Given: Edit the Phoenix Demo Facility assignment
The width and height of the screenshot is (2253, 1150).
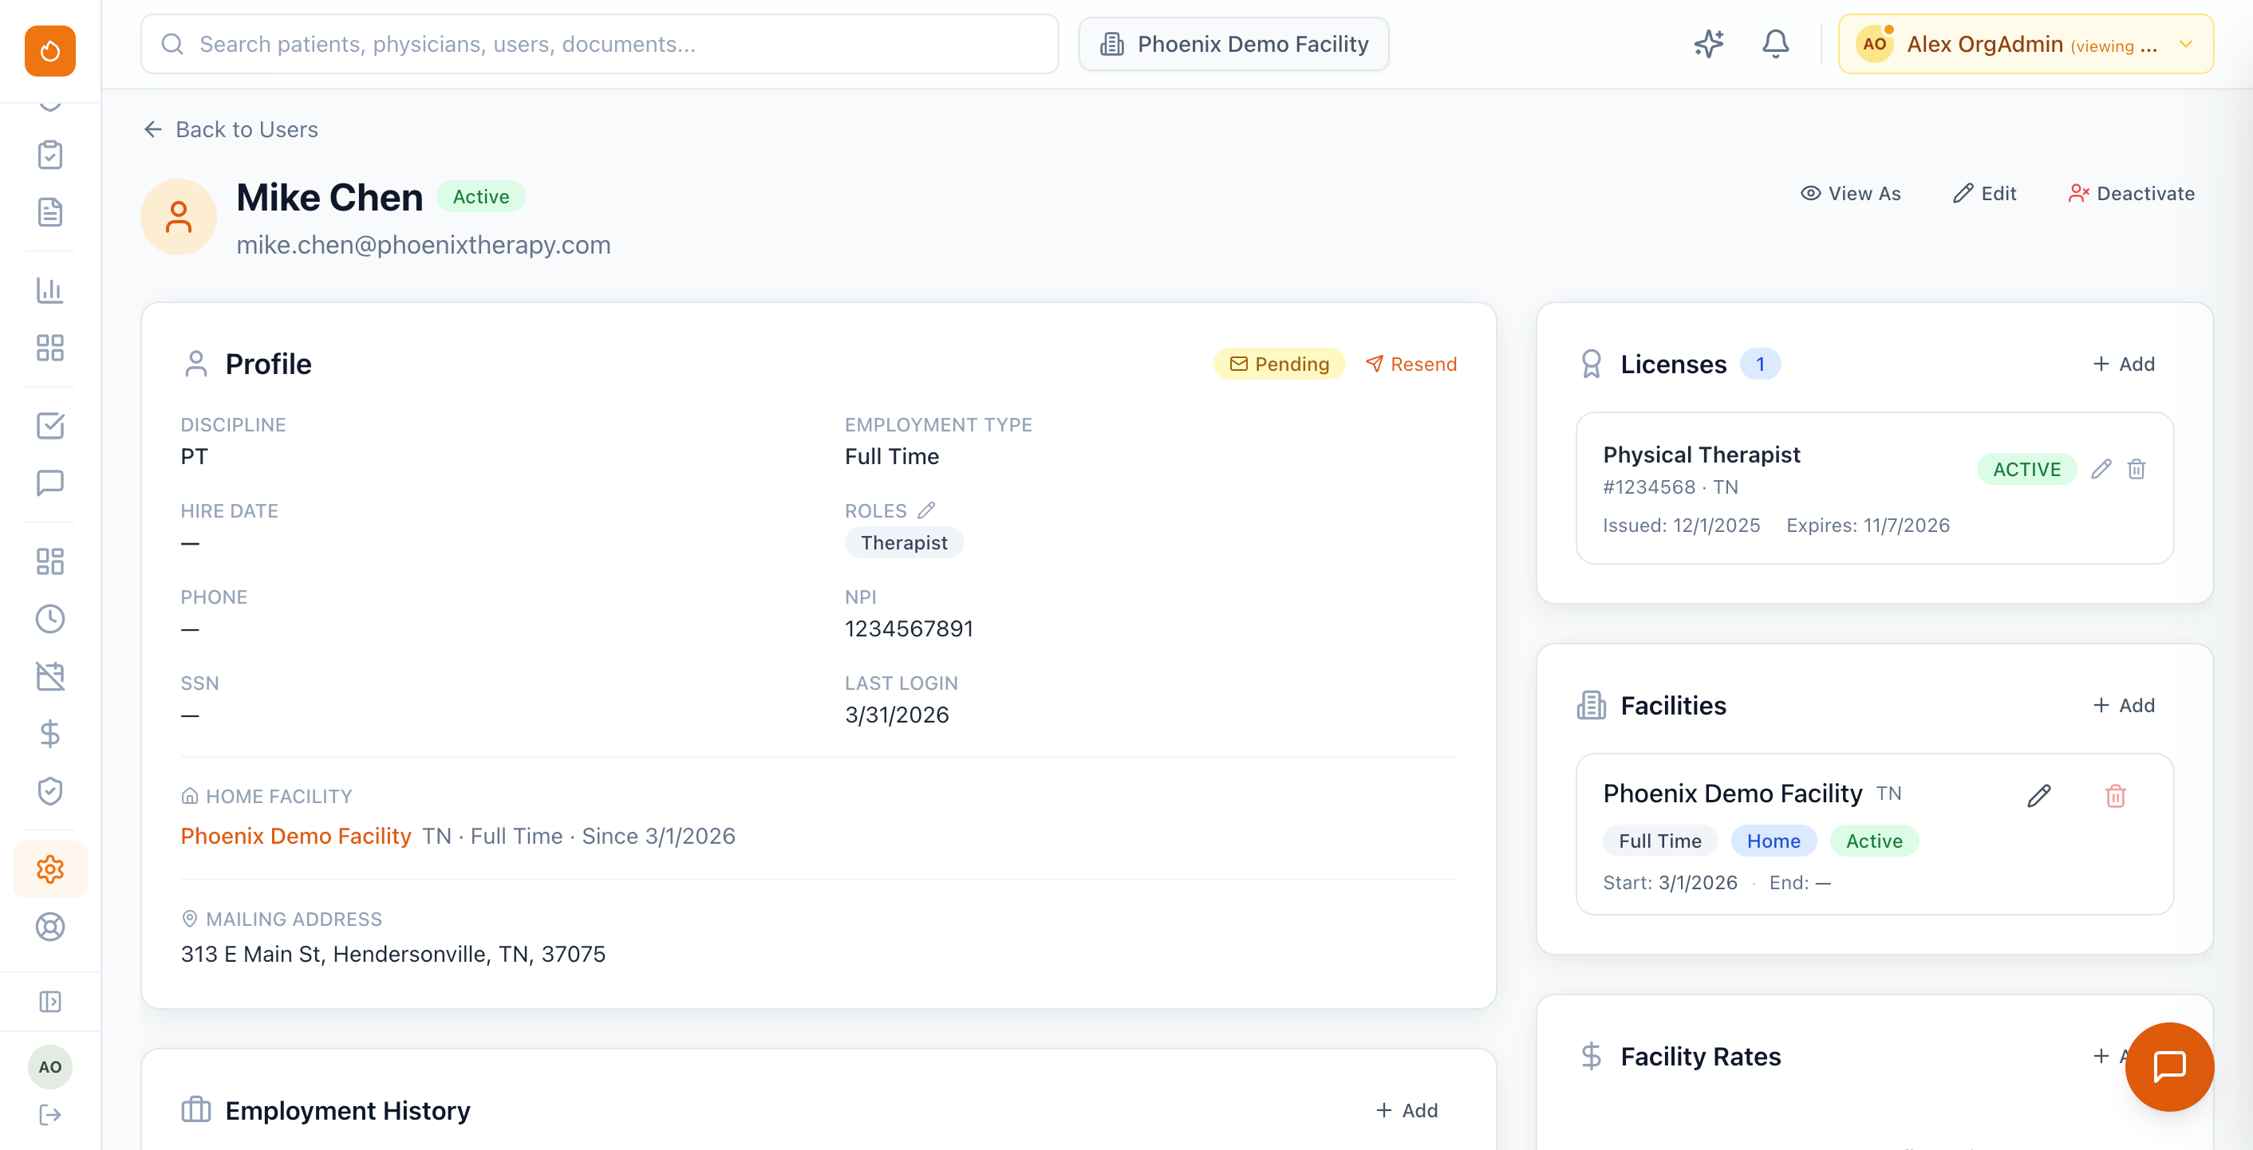Looking at the screenshot, I should coord(2038,796).
